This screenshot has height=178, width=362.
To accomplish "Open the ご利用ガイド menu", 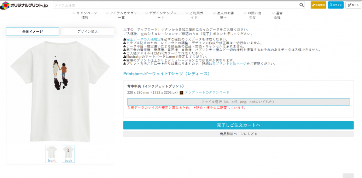I will (x=194, y=15).
